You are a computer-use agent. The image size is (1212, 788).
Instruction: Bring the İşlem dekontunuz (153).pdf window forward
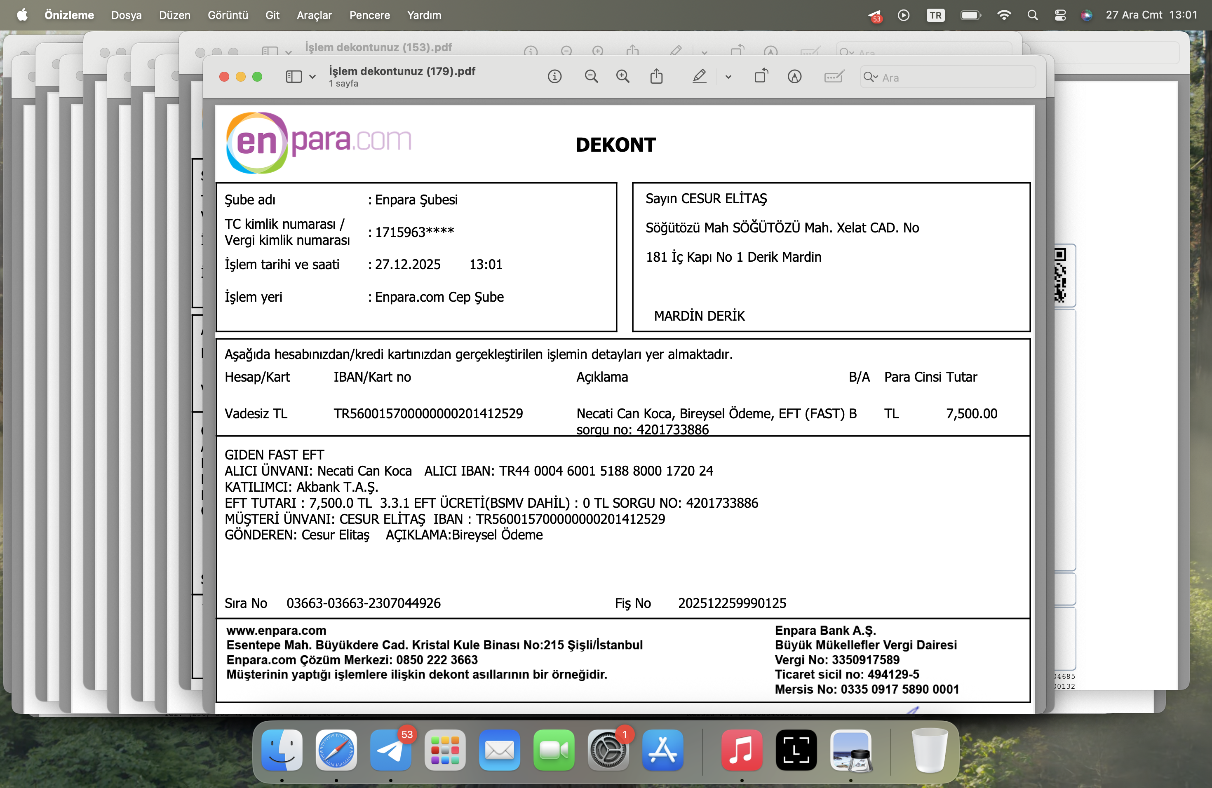(x=378, y=47)
